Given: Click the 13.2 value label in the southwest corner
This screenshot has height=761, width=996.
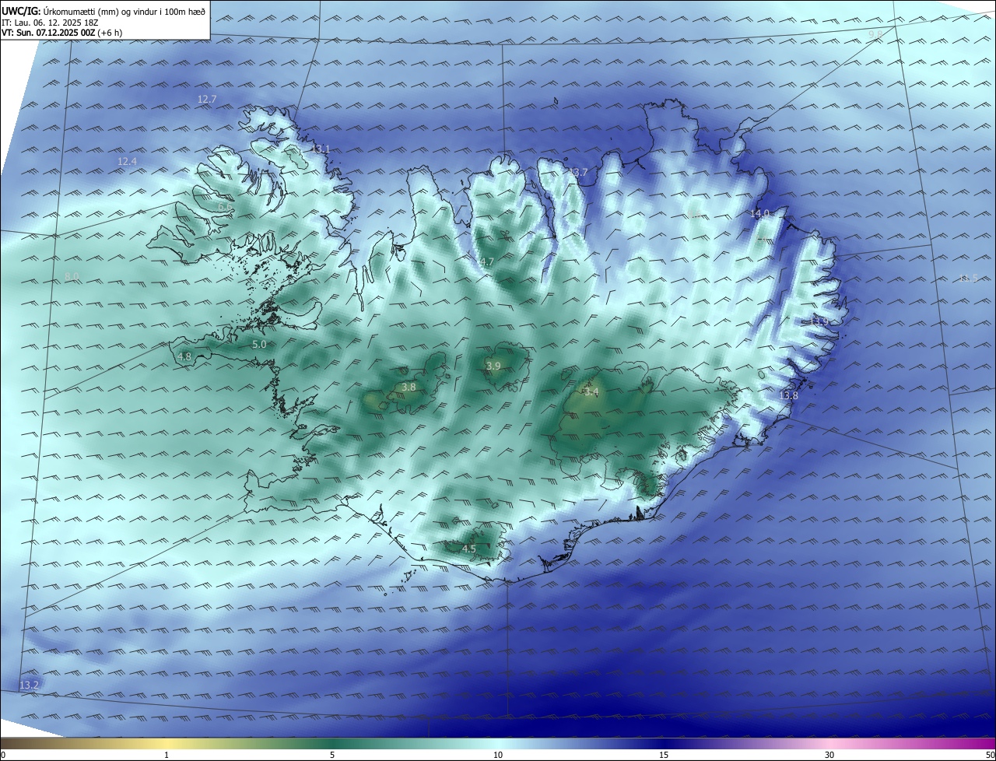Looking at the screenshot, I should [x=29, y=685].
